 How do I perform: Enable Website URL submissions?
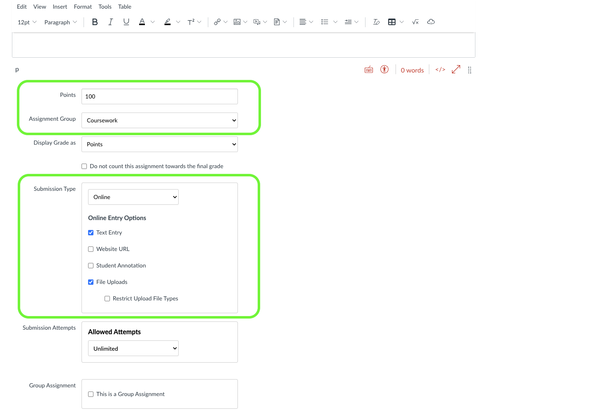click(x=91, y=249)
